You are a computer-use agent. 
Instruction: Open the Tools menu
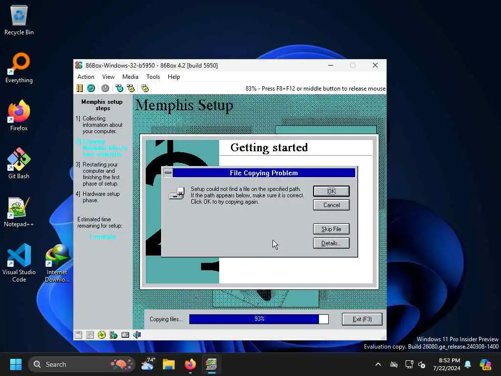click(153, 77)
